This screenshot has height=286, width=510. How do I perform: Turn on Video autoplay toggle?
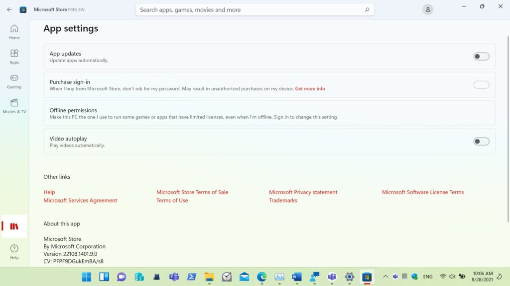[481, 142]
